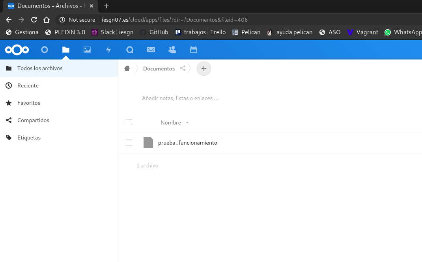Image resolution: width=422 pixels, height=262 pixels.
Task: Open the Calendar app icon
Action: coord(193,50)
